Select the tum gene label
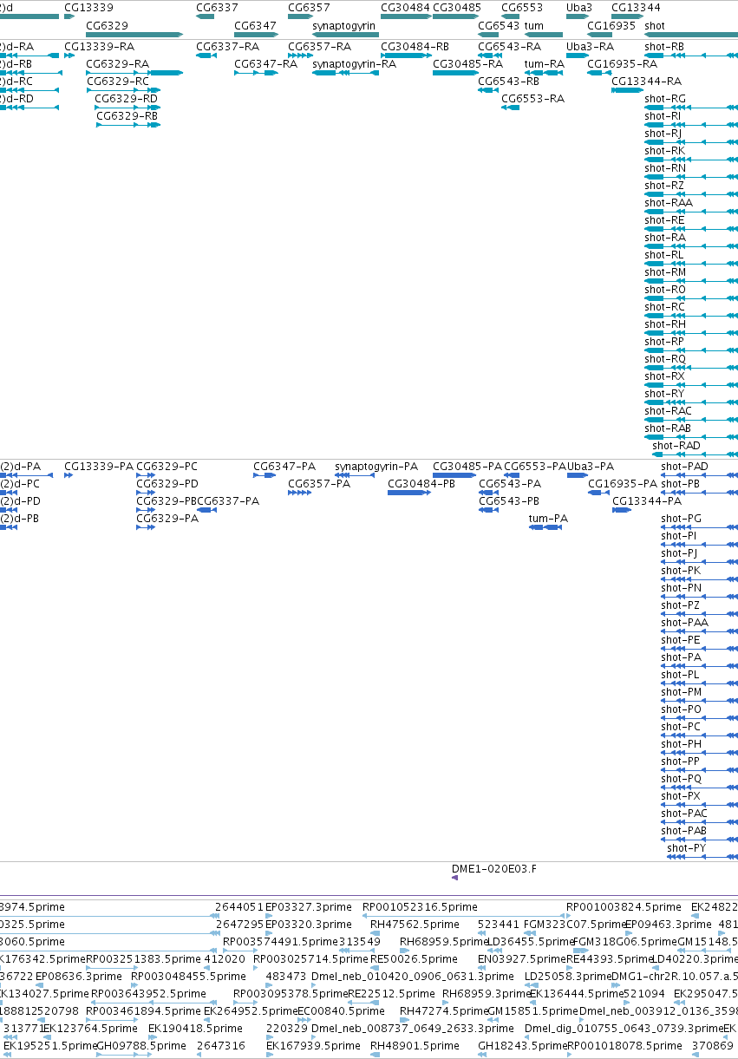The image size is (738, 1059). tap(534, 26)
